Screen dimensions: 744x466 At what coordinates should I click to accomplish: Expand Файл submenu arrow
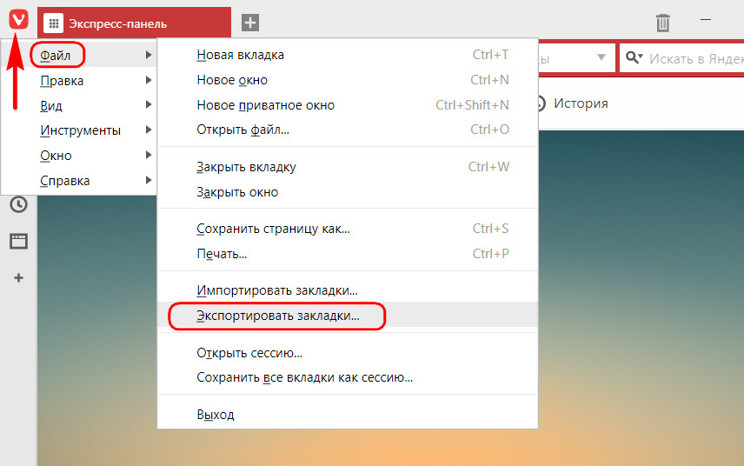click(149, 55)
